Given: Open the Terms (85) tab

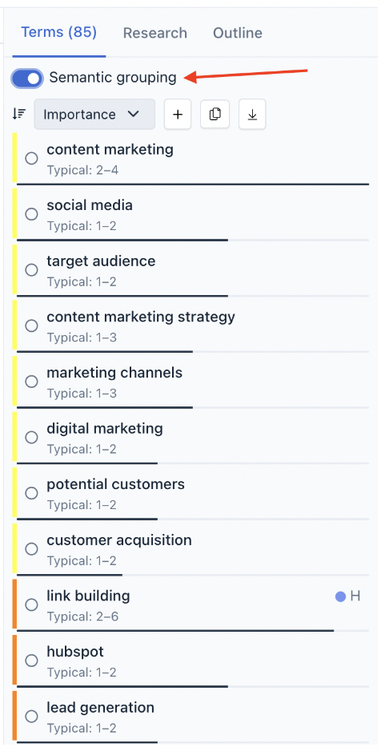Looking at the screenshot, I should click(x=59, y=33).
